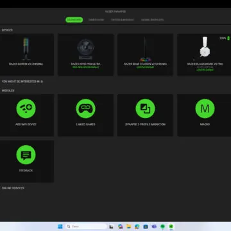Click the green profile link under Base Station V2

145,67
